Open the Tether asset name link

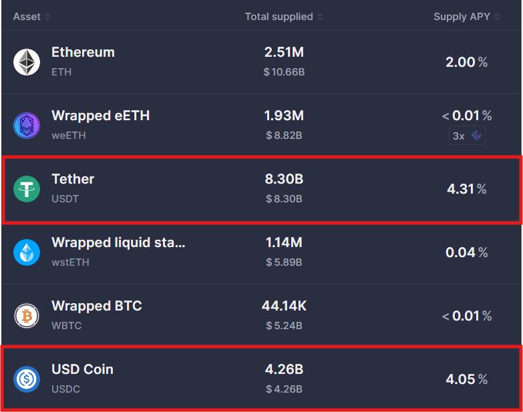pyautogui.click(x=73, y=179)
